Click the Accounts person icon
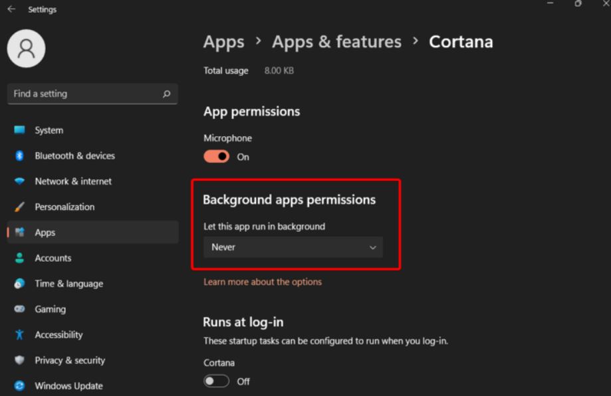Screen dimensions: 611x396 19,258
